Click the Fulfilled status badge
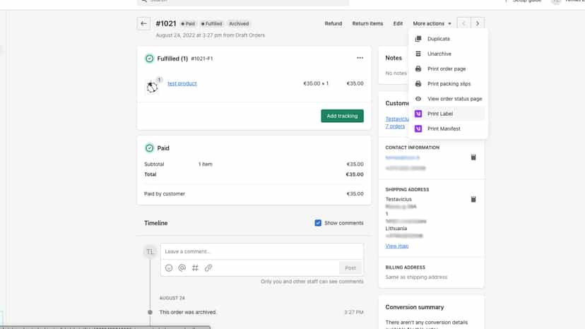The image size is (585, 329). (211, 23)
